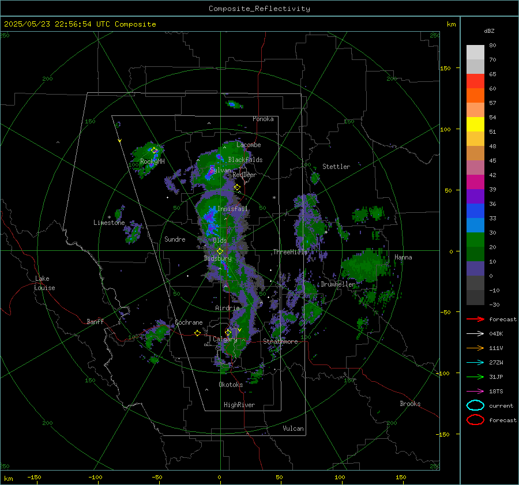Click the violet legend swatch between 39 and 36
The width and height of the screenshot is (519, 485).
coord(475,197)
